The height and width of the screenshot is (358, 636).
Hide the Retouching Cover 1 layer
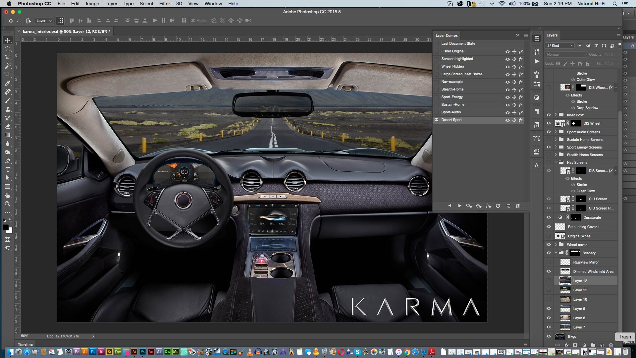(x=549, y=227)
